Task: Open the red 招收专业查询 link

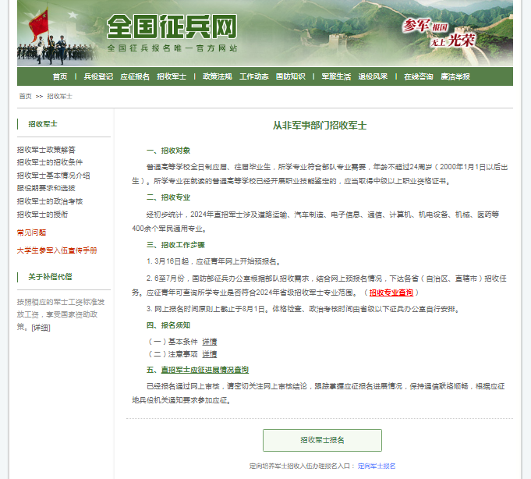Action: 391,293
